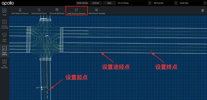Screen dimensions: 207x100
Task: Click Remove All Points tool
Action: coord(57,11)
